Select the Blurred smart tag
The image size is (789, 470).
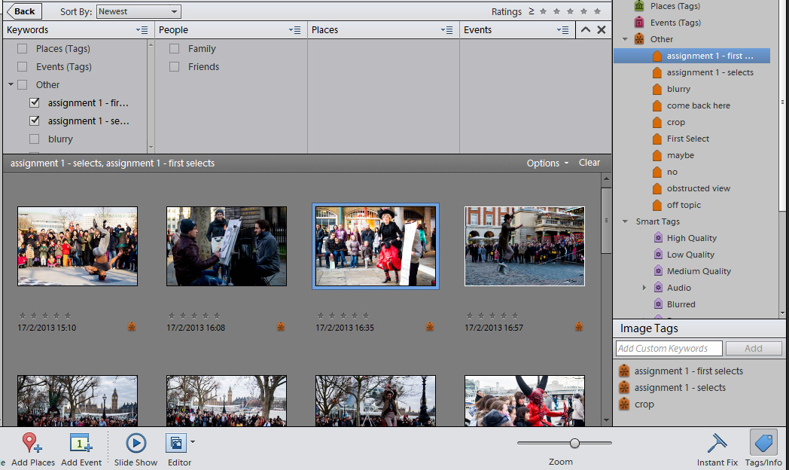point(681,304)
